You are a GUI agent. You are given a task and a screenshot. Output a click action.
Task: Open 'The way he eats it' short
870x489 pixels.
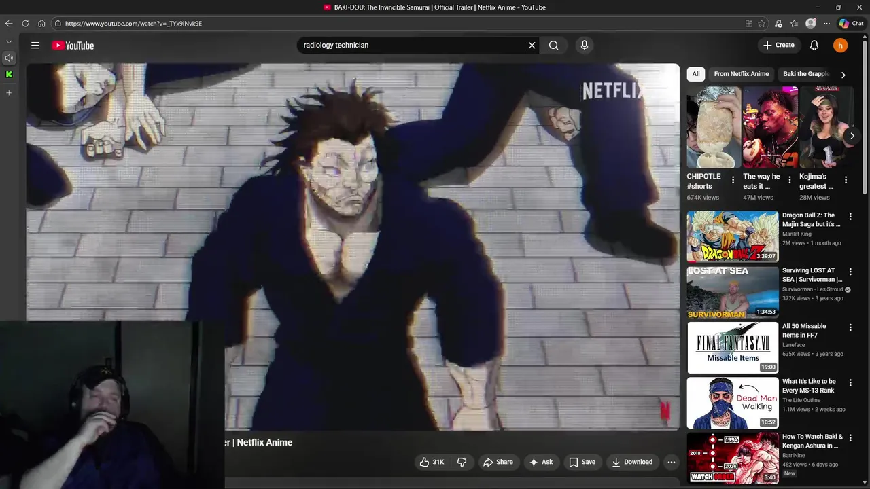pyautogui.click(x=770, y=127)
